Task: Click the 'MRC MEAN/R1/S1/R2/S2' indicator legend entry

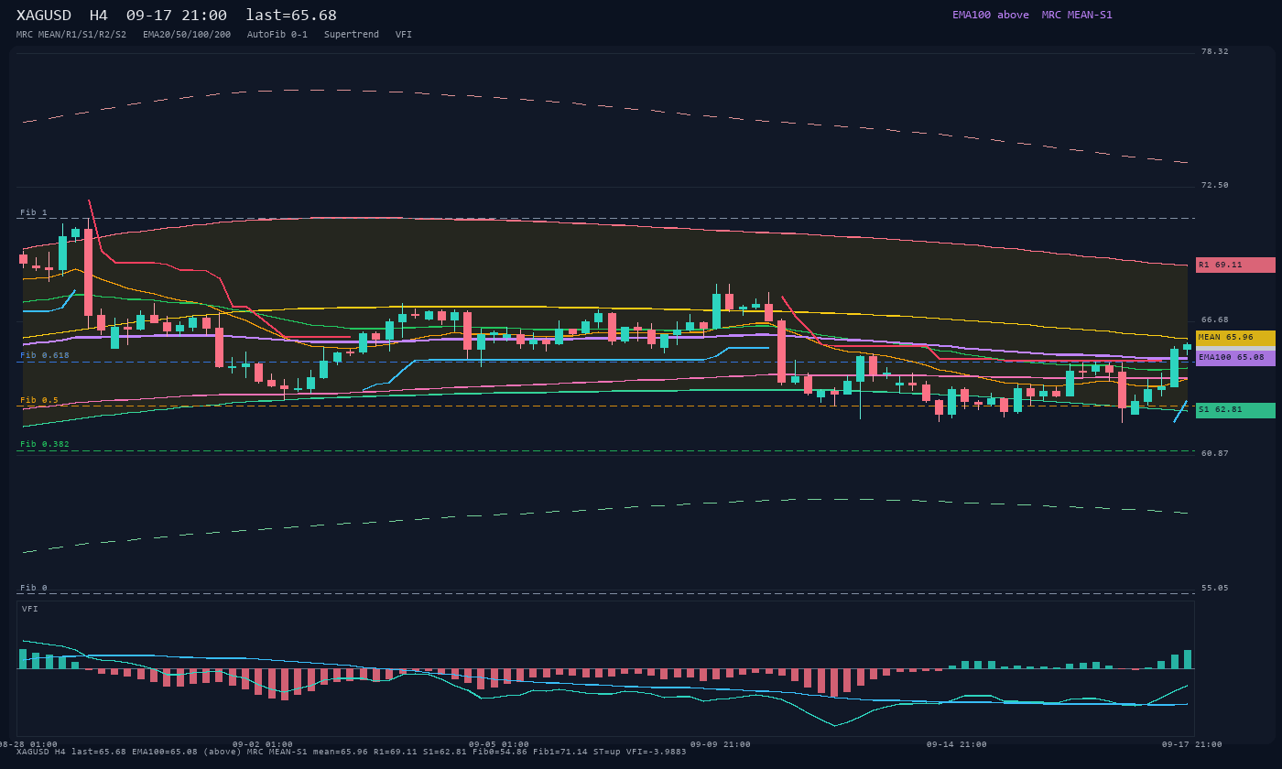Action: coord(71,35)
